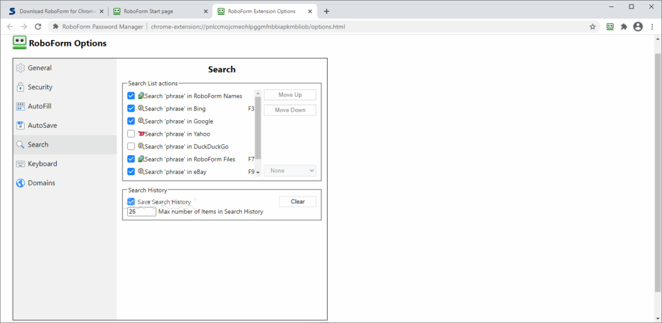662x323 pixels.
Task: Open the Keyboard icon in sidebar
Action: point(20,164)
